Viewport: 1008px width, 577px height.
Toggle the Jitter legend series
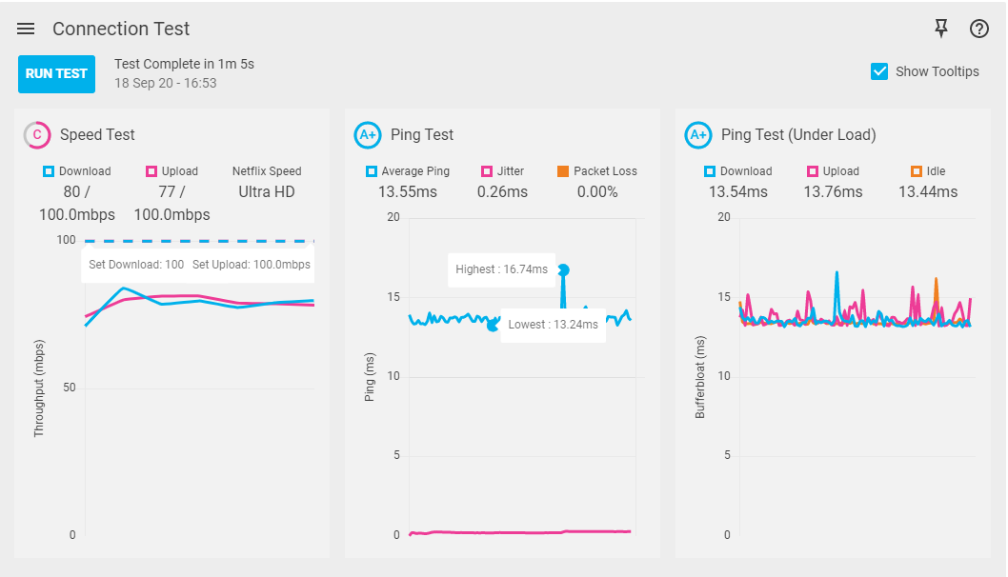point(487,171)
